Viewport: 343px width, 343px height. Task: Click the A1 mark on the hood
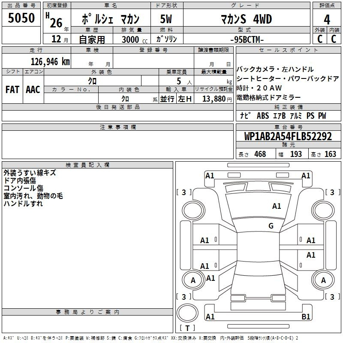(277, 206)
